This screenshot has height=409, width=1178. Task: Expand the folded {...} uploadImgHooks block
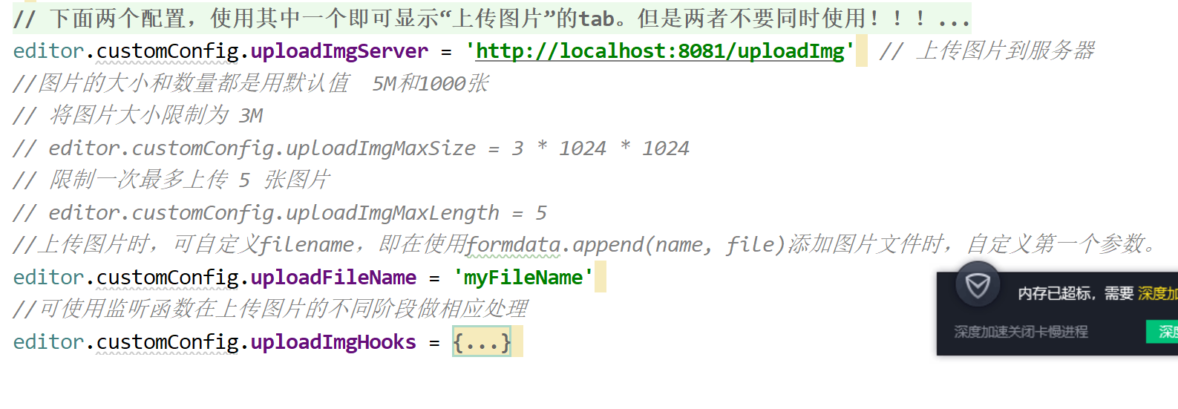tap(482, 342)
